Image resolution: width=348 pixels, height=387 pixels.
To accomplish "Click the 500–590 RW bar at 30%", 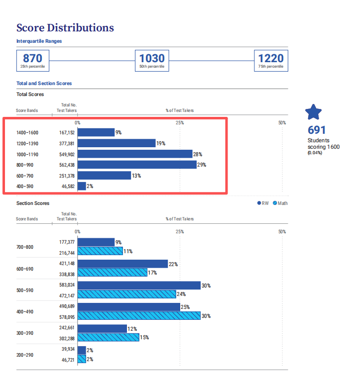I will pos(139,286).
